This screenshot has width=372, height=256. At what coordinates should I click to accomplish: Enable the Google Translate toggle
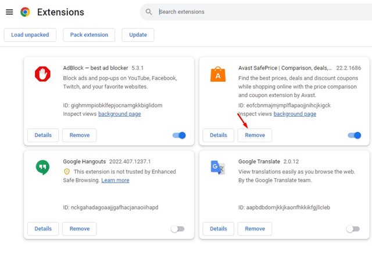pos(353,229)
